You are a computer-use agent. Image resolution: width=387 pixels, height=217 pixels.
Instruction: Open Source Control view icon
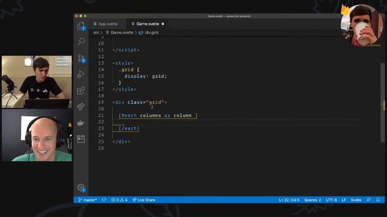coord(81,58)
